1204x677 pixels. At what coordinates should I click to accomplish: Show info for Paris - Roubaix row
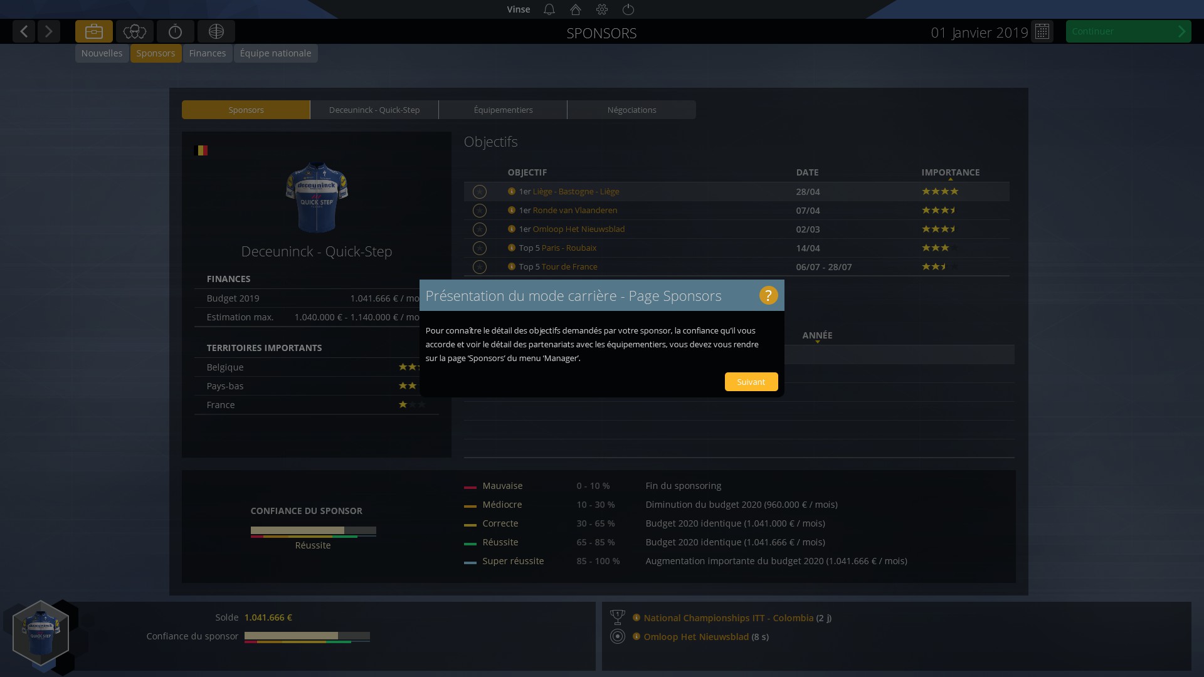coord(512,248)
